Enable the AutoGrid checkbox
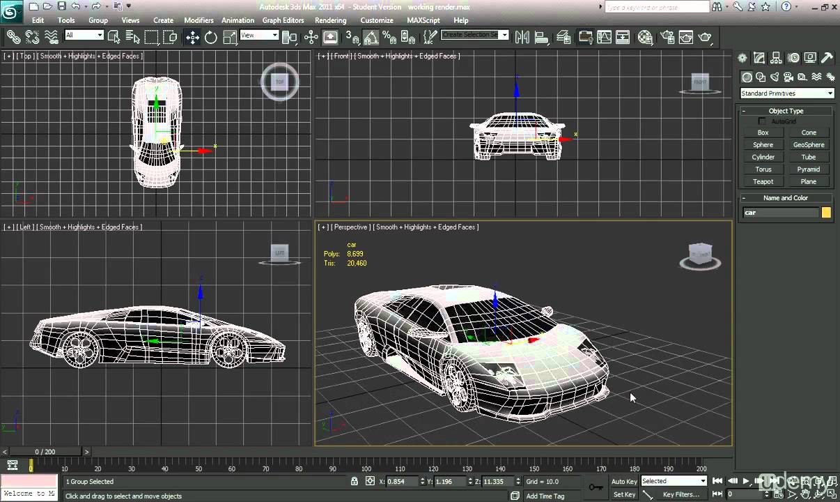Screen dimensions: 840x502 tap(761, 121)
